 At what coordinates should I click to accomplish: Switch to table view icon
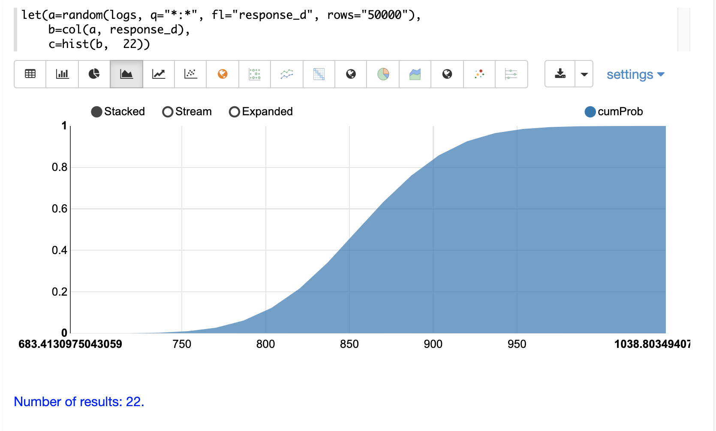(x=30, y=74)
